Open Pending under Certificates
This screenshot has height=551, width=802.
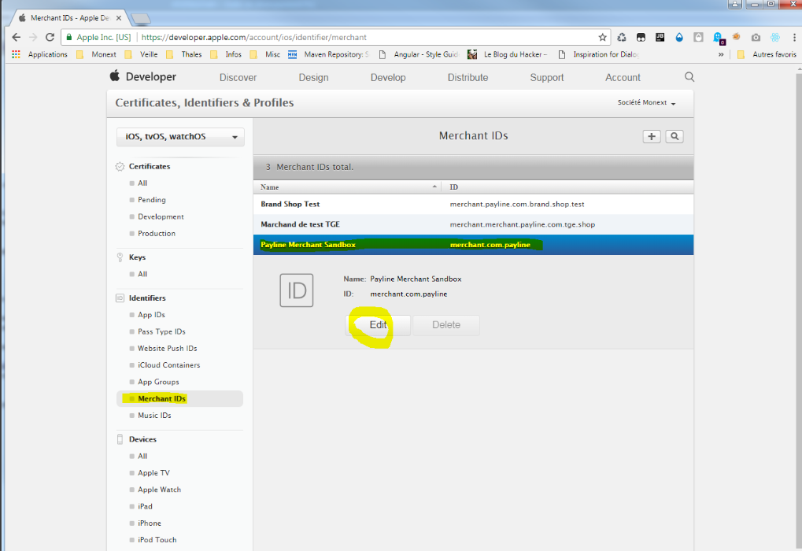click(x=152, y=200)
